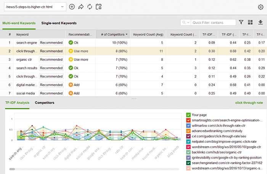Click the add page plus icon
The width and height of the screenshot is (267, 174).
(x=72, y=7)
